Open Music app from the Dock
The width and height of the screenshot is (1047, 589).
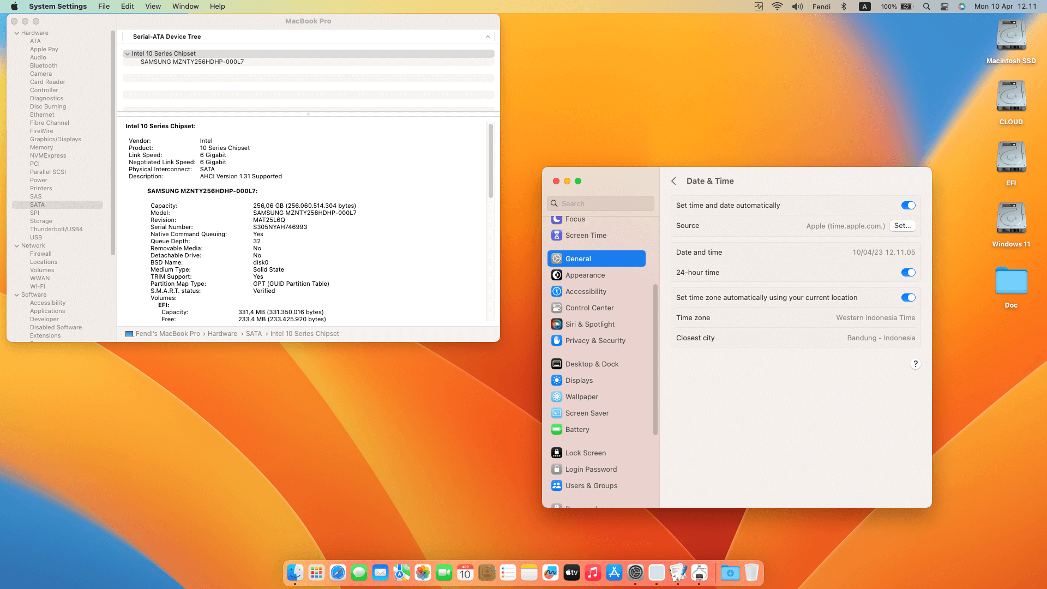[593, 573]
